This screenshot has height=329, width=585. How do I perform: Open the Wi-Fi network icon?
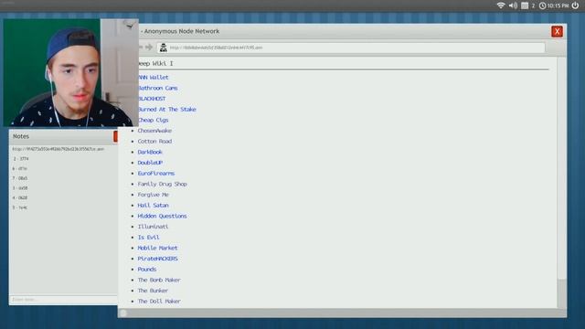501,5
